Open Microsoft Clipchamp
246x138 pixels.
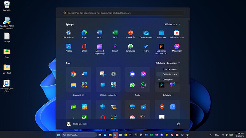coord(99,49)
